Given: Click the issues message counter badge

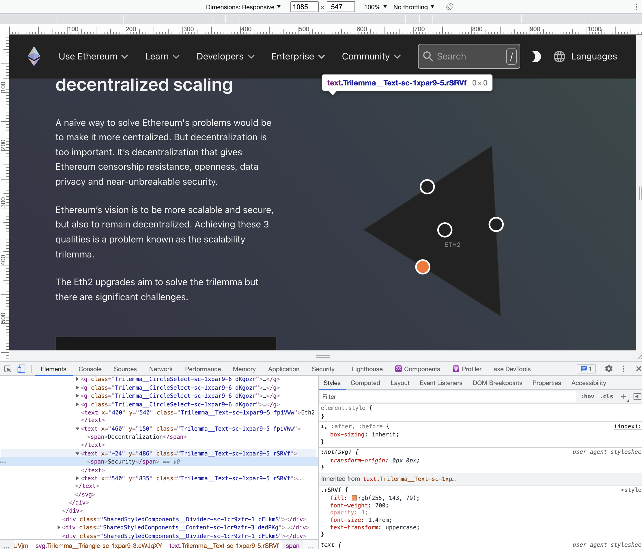Looking at the screenshot, I should (x=586, y=369).
